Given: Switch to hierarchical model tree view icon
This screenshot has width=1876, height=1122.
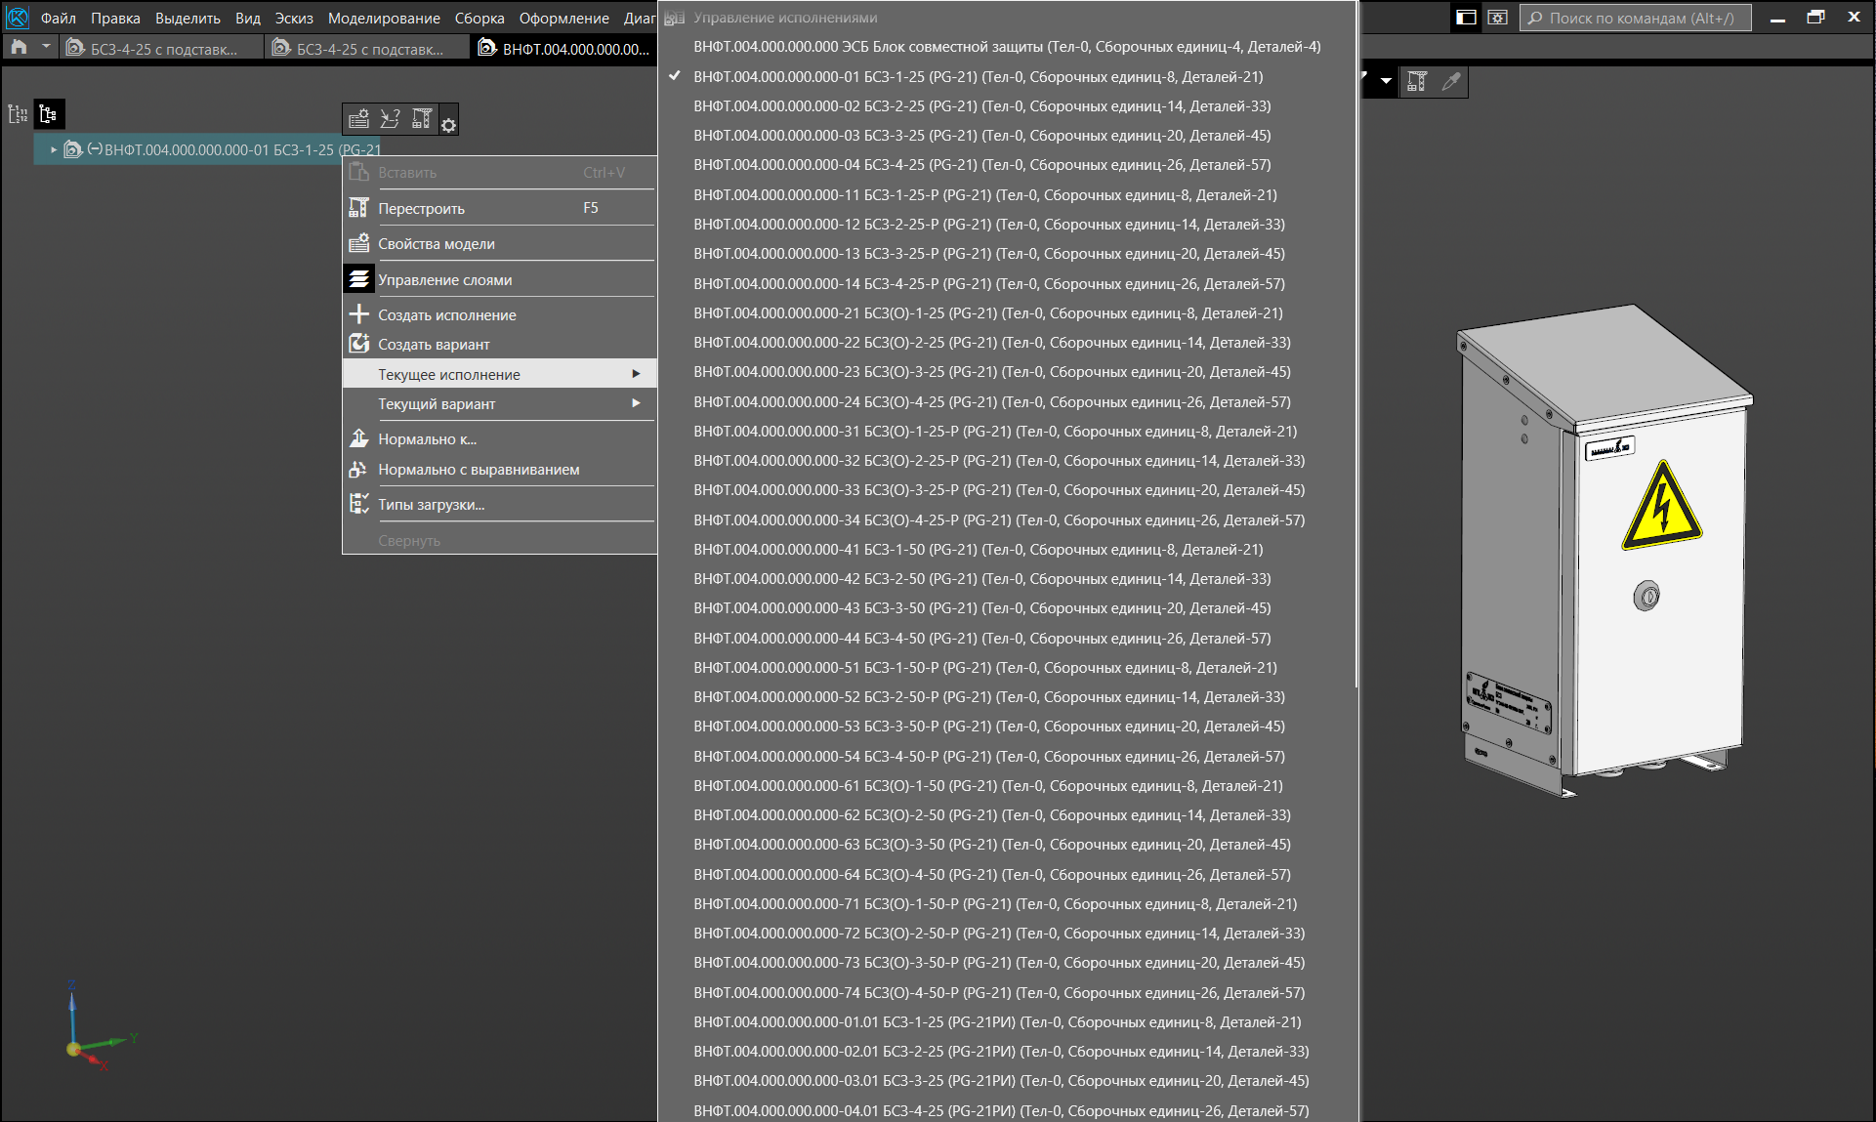Looking at the screenshot, I should 48,114.
